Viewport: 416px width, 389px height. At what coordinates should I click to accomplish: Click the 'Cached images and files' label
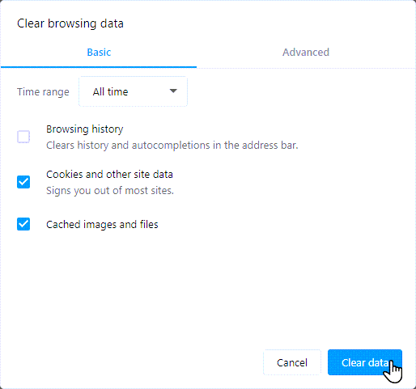point(102,225)
